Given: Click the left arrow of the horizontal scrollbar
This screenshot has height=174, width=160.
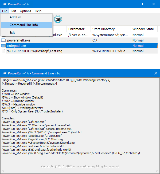Looking at the screenshot, I should click(3, 171).
